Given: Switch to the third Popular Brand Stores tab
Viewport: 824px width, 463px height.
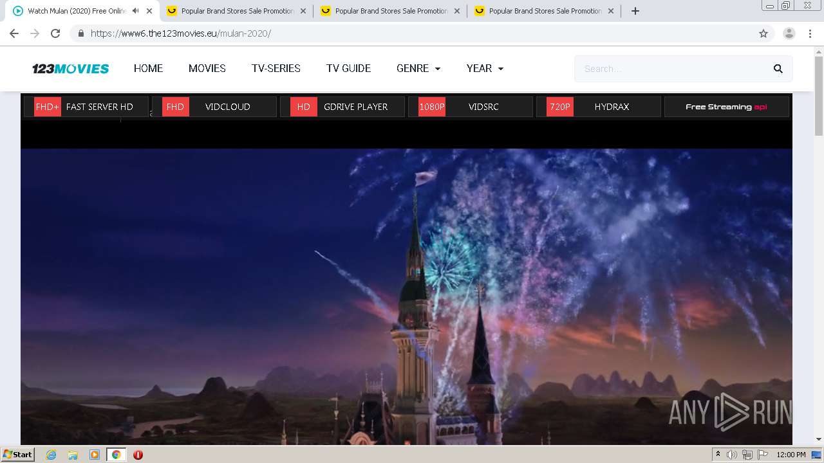Looking at the screenshot, I should pyautogui.click(x=544, y=11).
